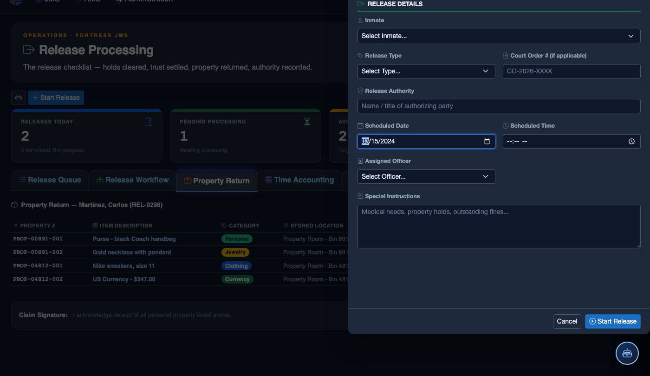The height and width of the screenshot is (376, 650).
Task: Open the Select Inmate dropdown
Action: [x=499, y=36]
